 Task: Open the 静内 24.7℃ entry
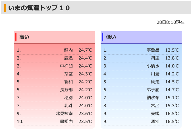coord(54,50)
